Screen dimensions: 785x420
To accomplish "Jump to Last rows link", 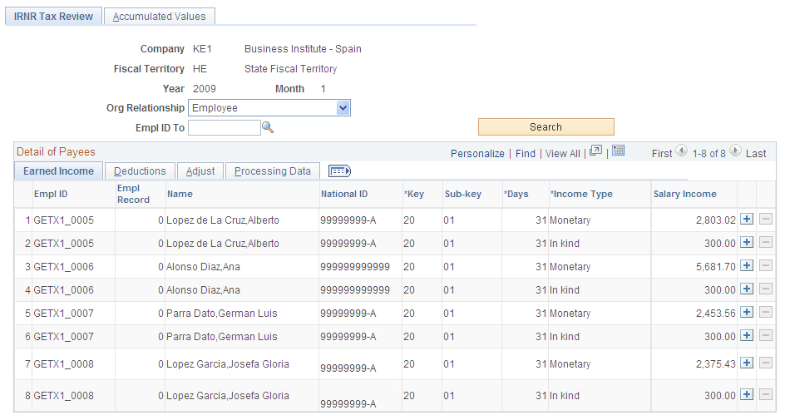I will point(756,154).
